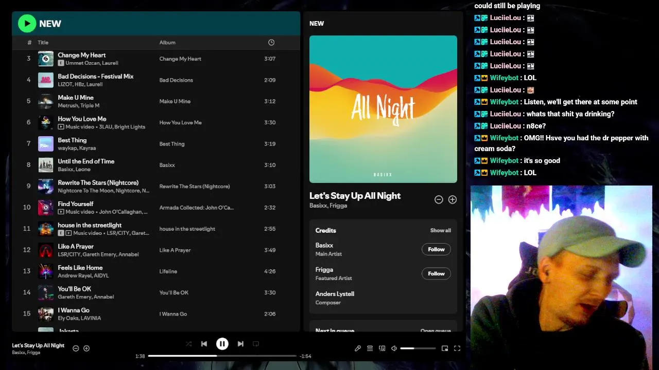Open the lyrics microphone icon

[x=358, y=348]
